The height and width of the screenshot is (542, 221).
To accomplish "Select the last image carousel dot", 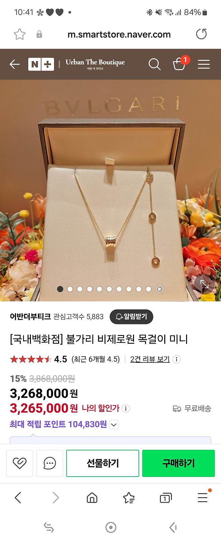I will pyautogui.click(x=148, y=289).
